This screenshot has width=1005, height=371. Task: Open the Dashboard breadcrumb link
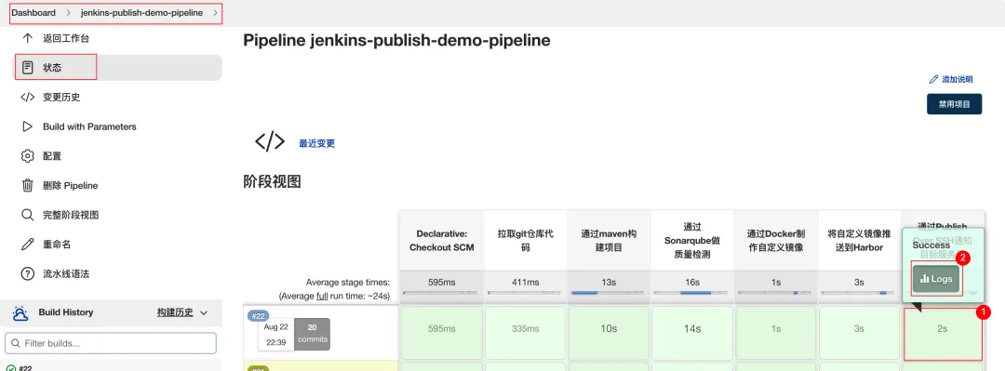[x=33, y=13]
